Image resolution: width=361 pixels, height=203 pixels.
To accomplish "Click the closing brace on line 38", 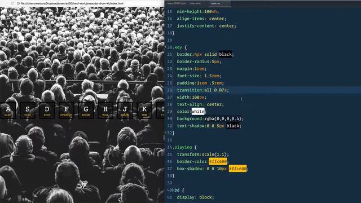I will click(x=173, y=175).
